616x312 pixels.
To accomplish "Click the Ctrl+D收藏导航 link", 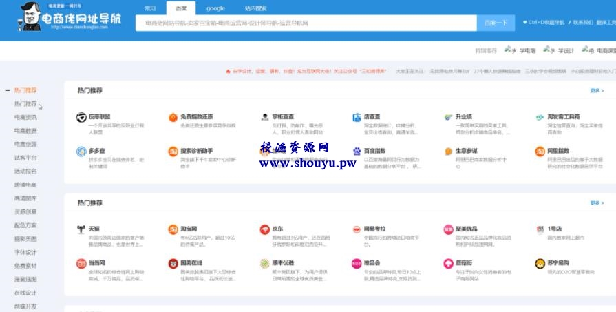I will point(544,23).
